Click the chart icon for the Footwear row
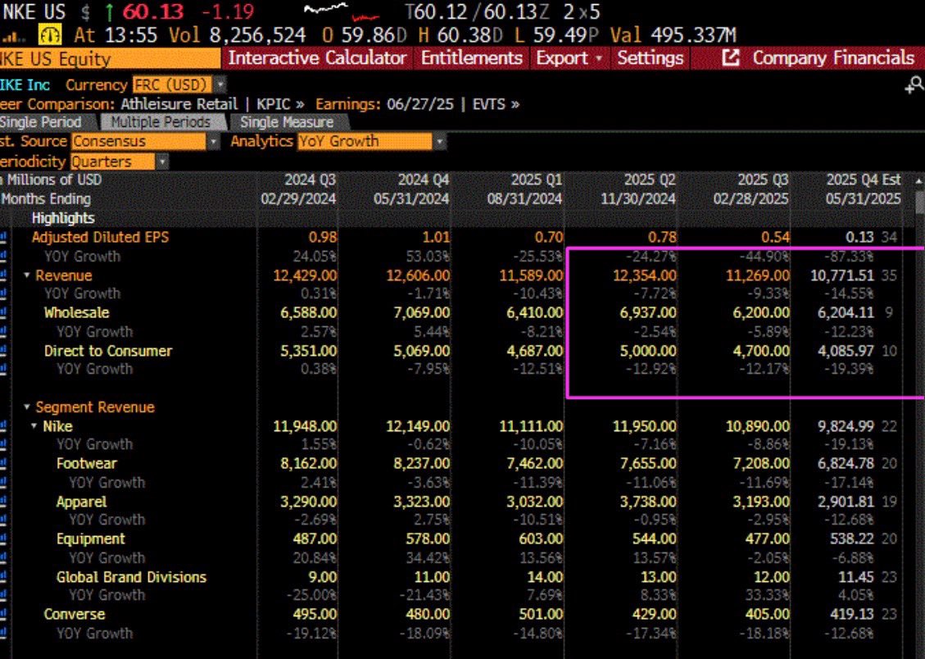This screenshot has height=659, width=925. [x=3, y=464]
